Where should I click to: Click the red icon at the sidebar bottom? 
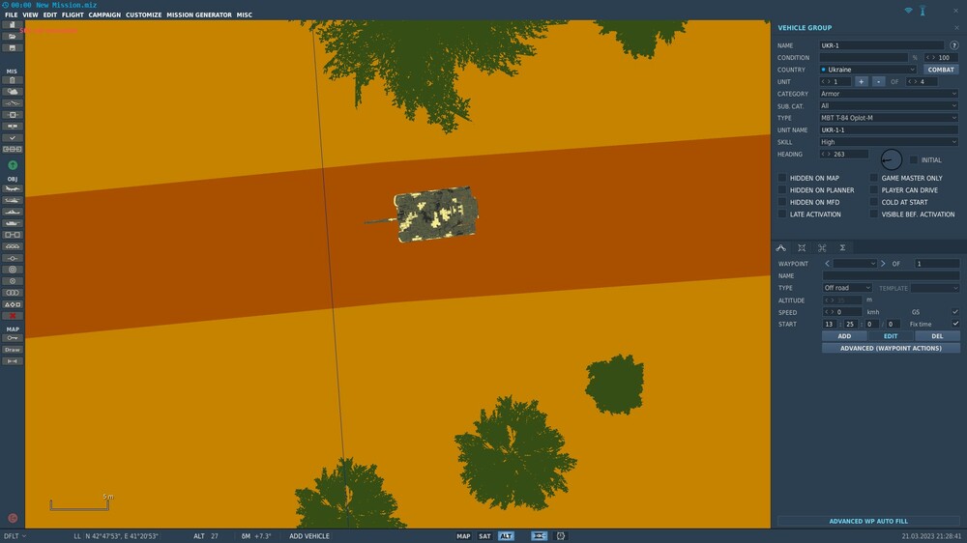click(13, 518)
